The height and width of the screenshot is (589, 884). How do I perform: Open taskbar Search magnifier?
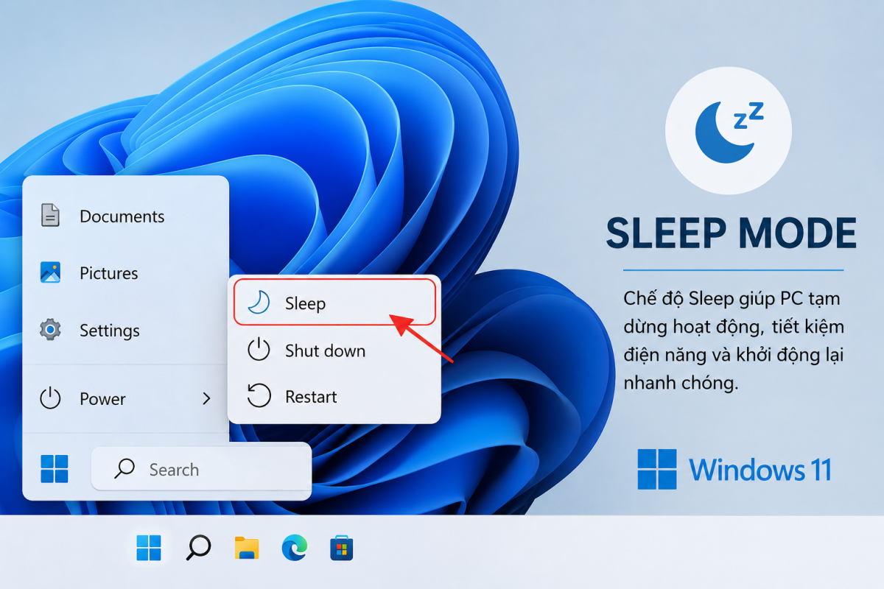(197, 548)
